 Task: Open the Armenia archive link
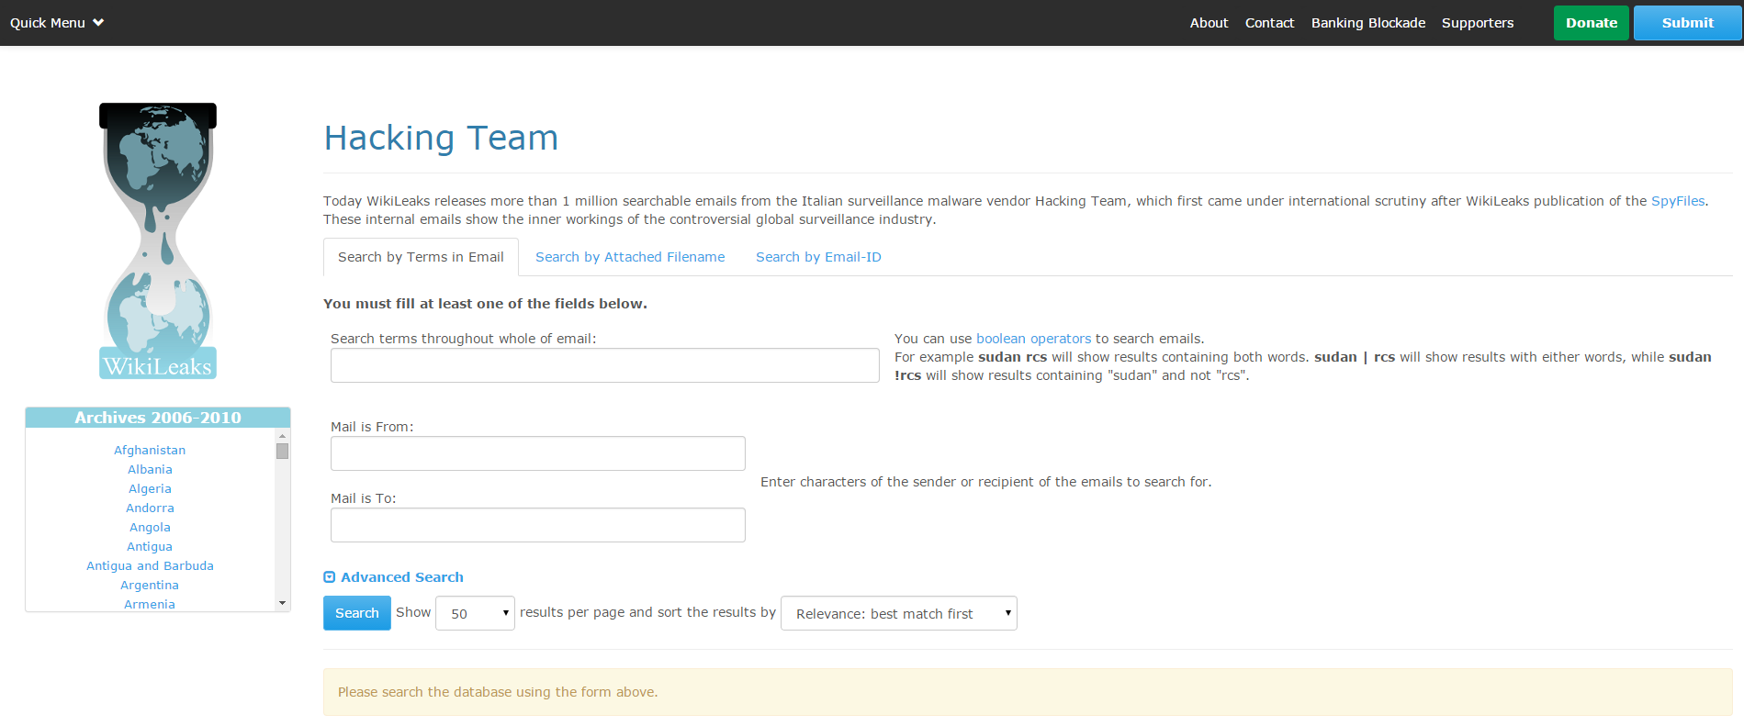click(150, 604)
